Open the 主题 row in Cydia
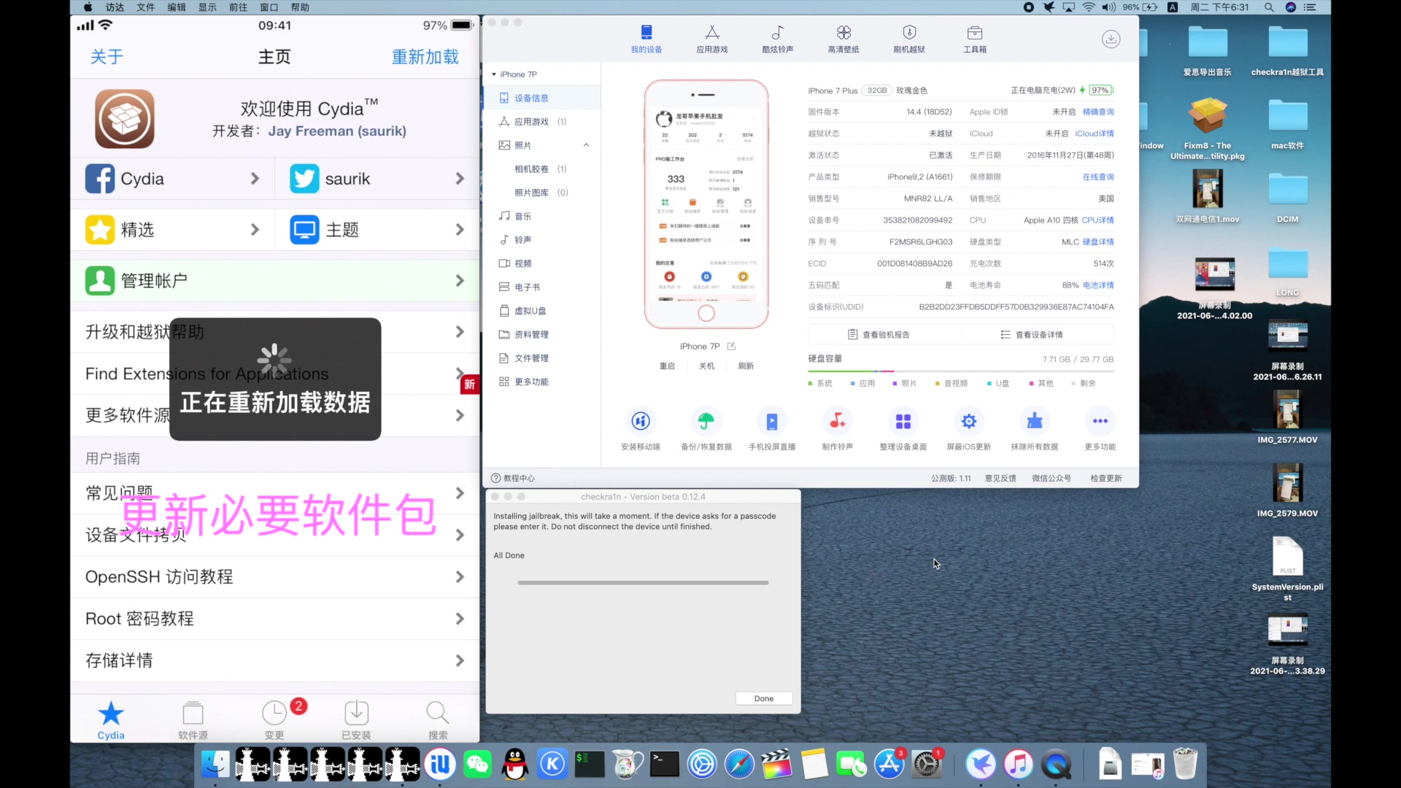Viewport: 1401px width, 788px height. coord(377,230)
